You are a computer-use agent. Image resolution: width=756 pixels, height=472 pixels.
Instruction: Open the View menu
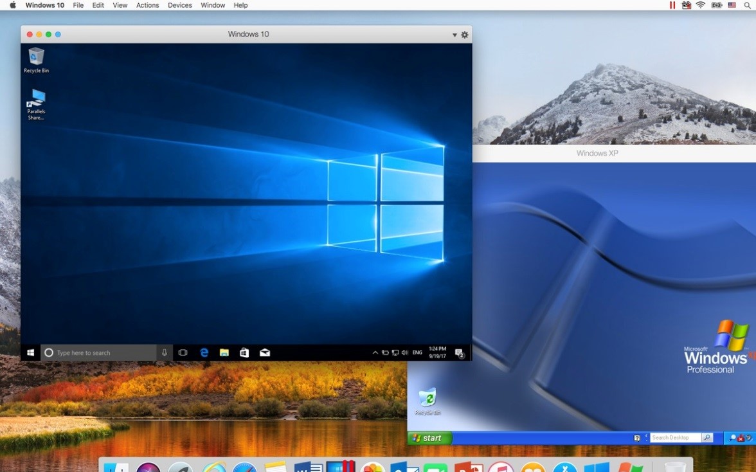[120, 5]
